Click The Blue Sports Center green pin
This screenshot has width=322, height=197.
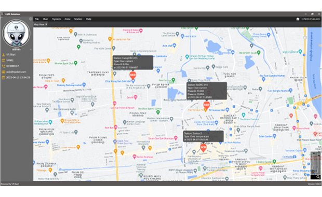tap(158, 112)
